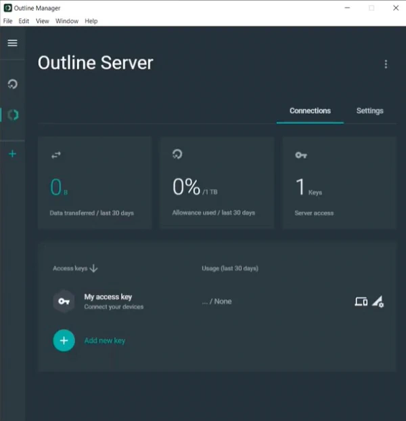Screen dimensions: 406x421
Task: Click the round plus Add key button
Action: point(64,340)
